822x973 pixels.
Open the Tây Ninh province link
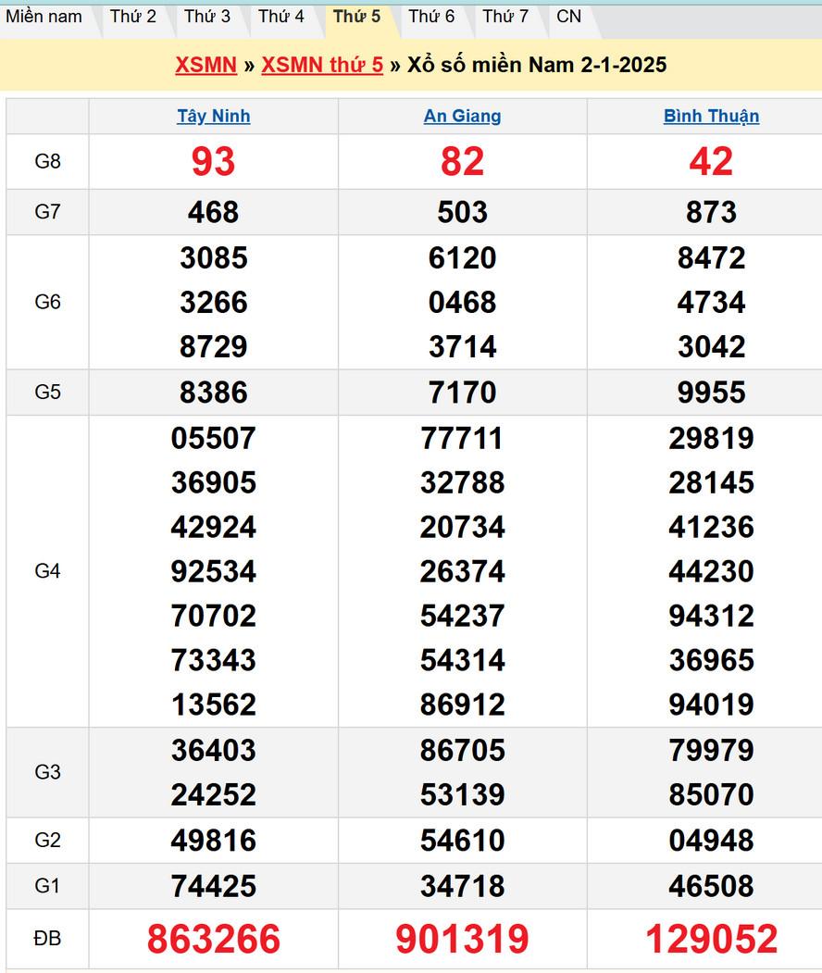pyautogui.click(x=214, y=116)
